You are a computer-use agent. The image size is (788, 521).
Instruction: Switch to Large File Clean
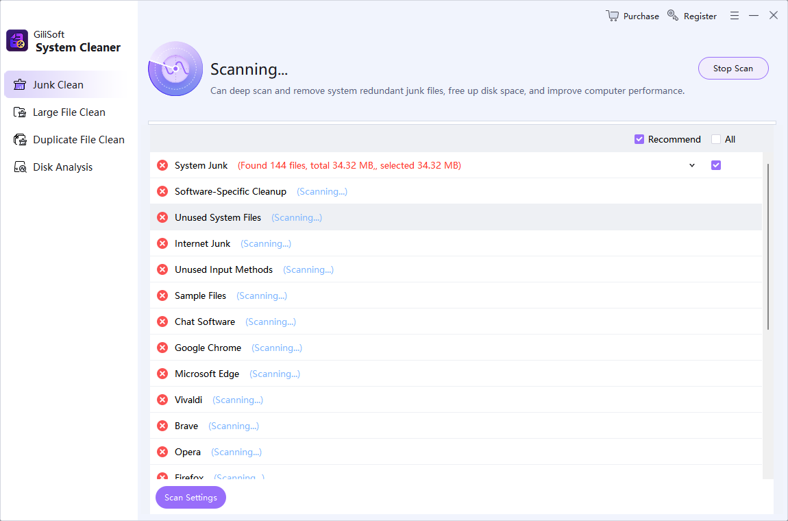coord(67,112)
